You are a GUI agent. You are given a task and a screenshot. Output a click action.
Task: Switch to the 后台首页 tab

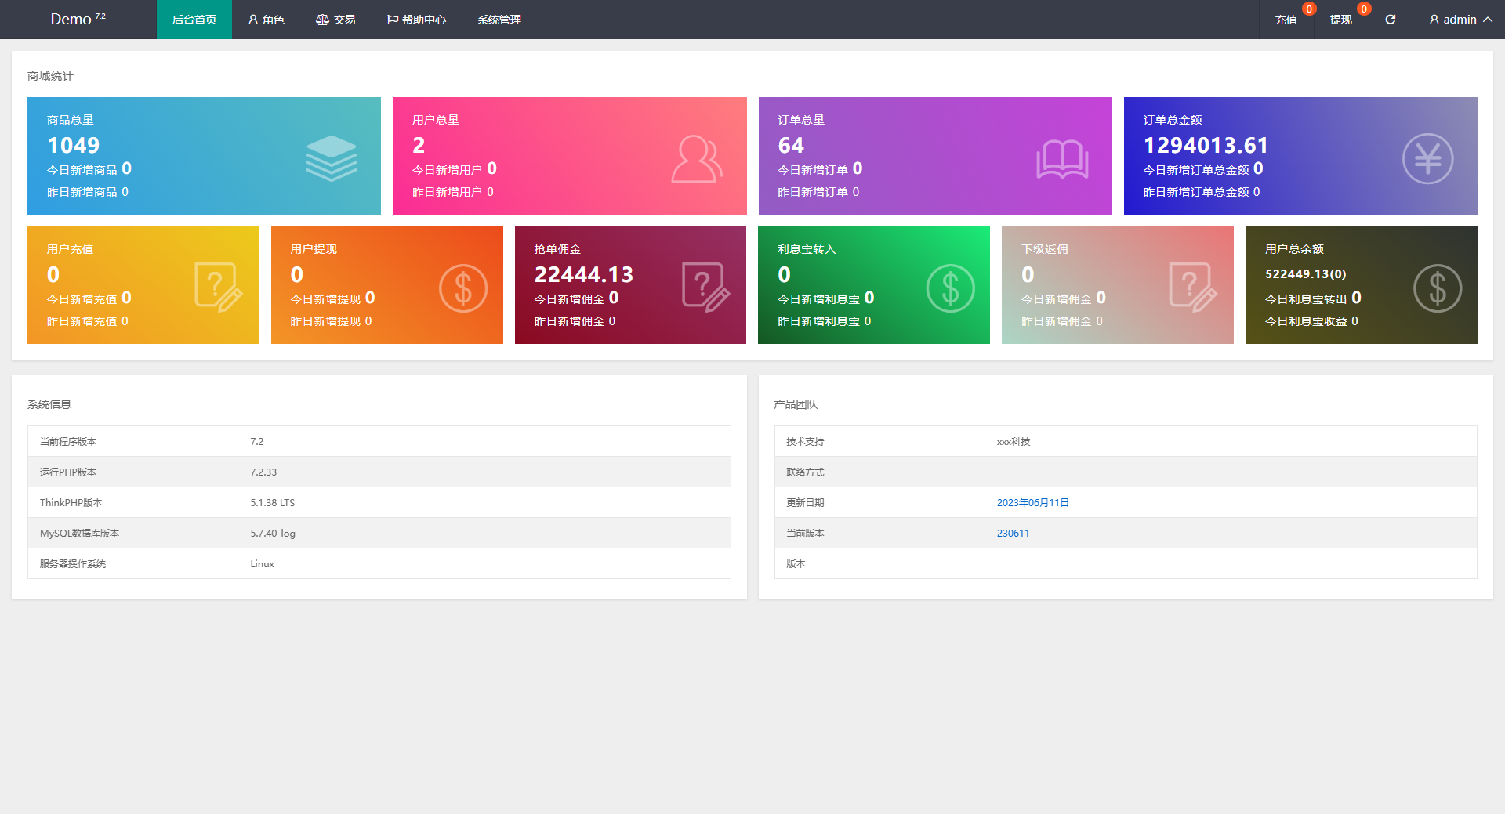[194, 20]
